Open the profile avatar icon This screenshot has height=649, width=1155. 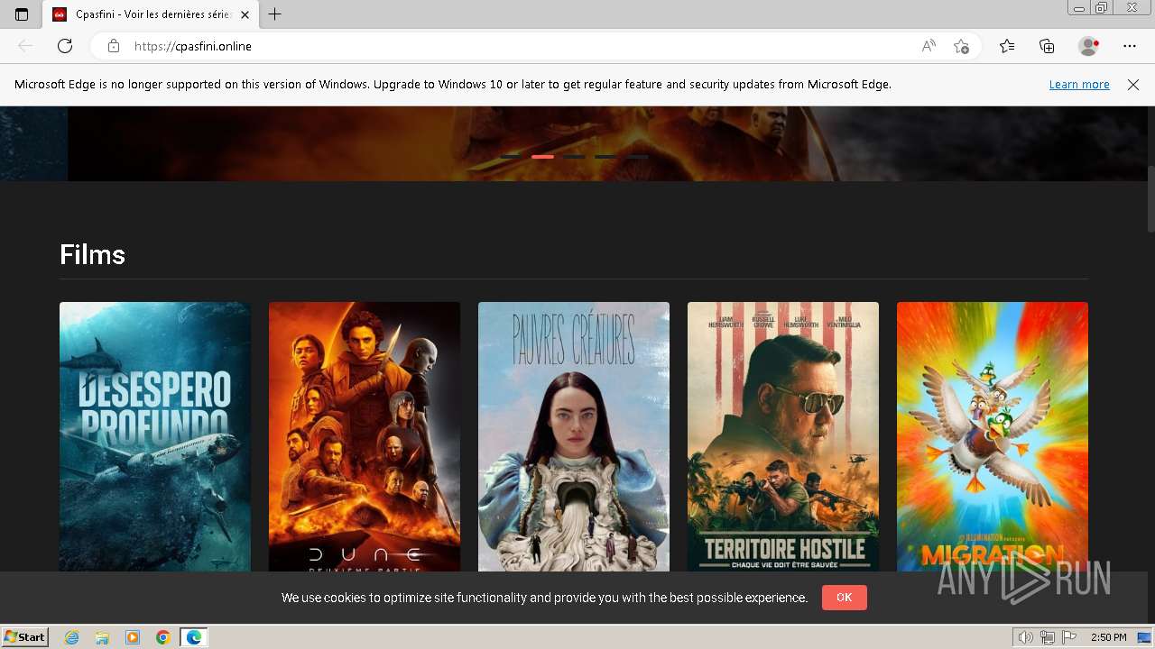coord(1088,46)
